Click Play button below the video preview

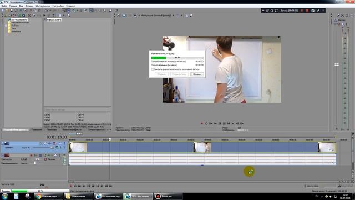coord(215,123)
